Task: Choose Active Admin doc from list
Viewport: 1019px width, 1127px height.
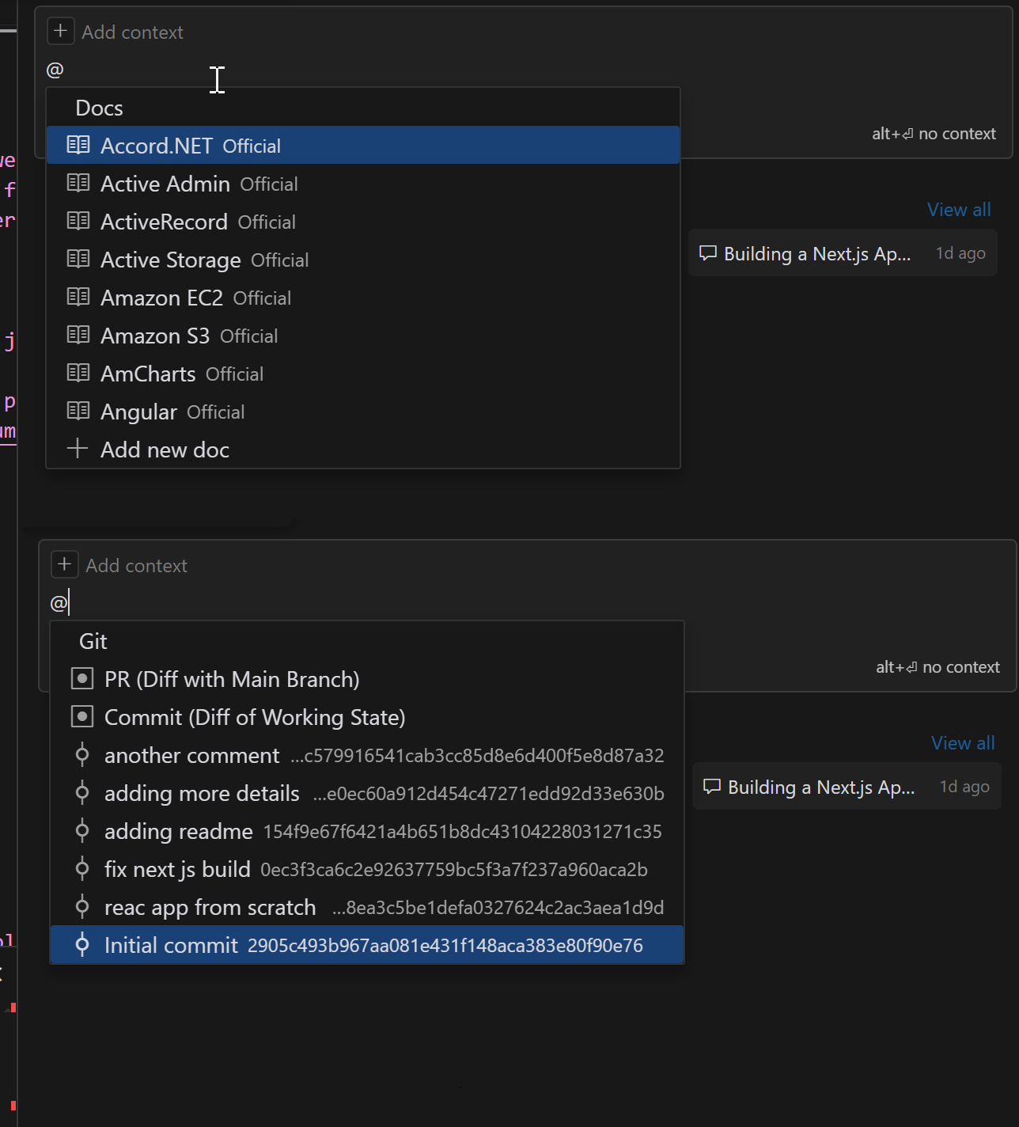Action: point(363,184)
